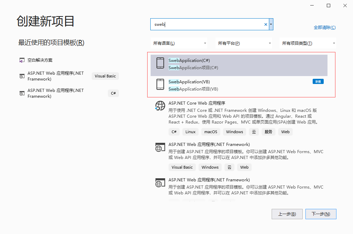This screenshot has height=234, width=353.
Task: Click the 云 tag next to Visual Basic Windows
Action: coord(229,167)
